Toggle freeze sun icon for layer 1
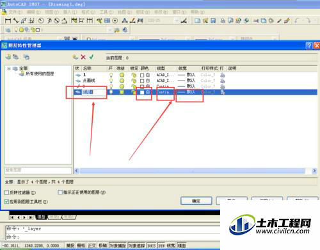Screen dimensions: 320x250 point(122,75)
